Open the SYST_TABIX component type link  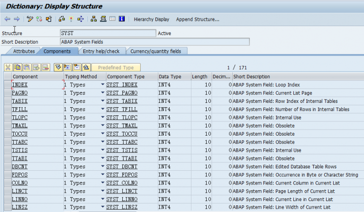point(122,101)
